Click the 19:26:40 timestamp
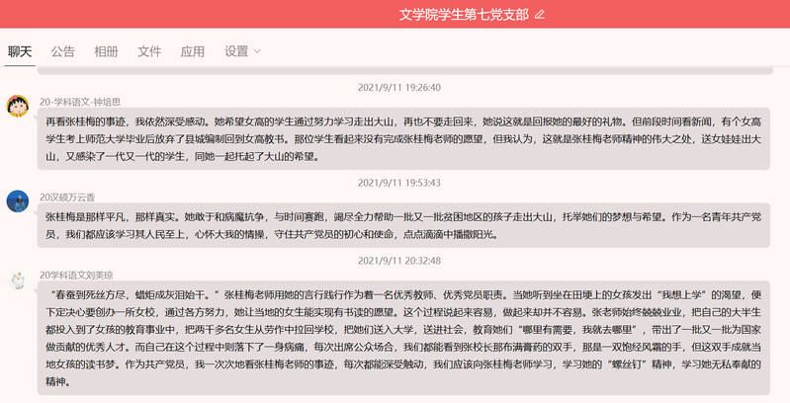 [398, 87]
